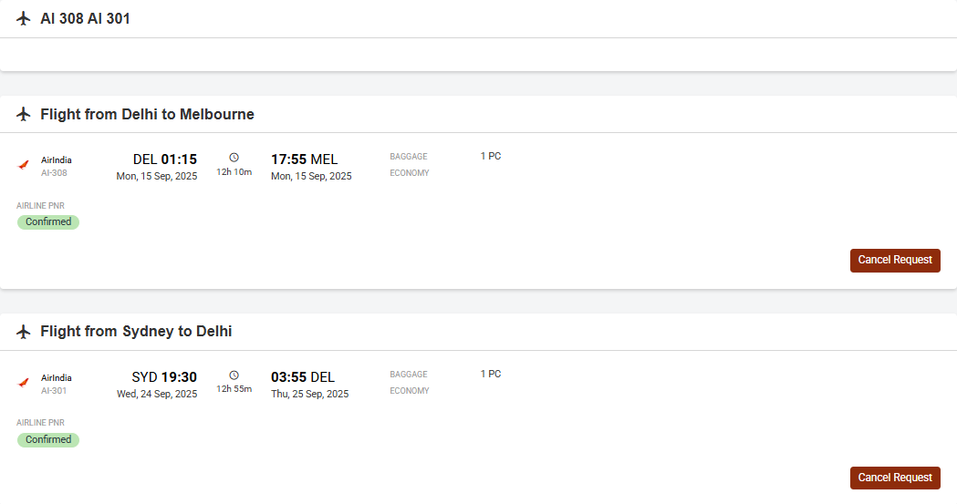
Task: Click the Confirmed badge under AI-308
Action: [48, 221]
